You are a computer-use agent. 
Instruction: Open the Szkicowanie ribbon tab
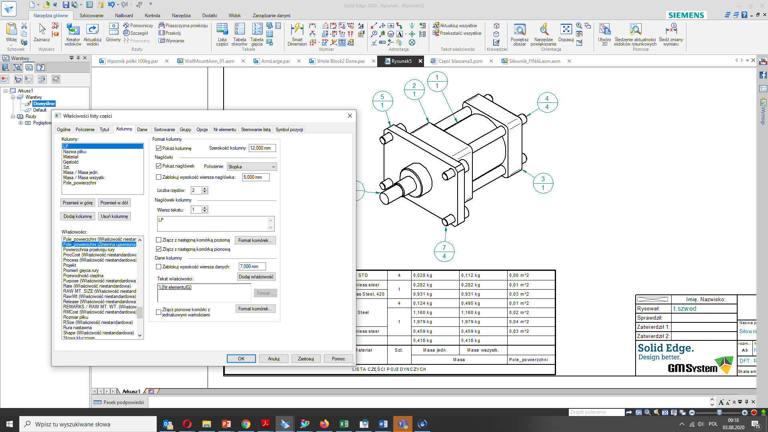pos(91,16)
